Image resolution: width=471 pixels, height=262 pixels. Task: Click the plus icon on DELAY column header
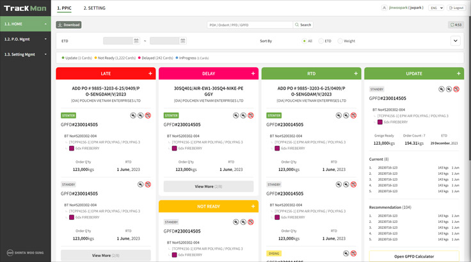click(253, 74)
